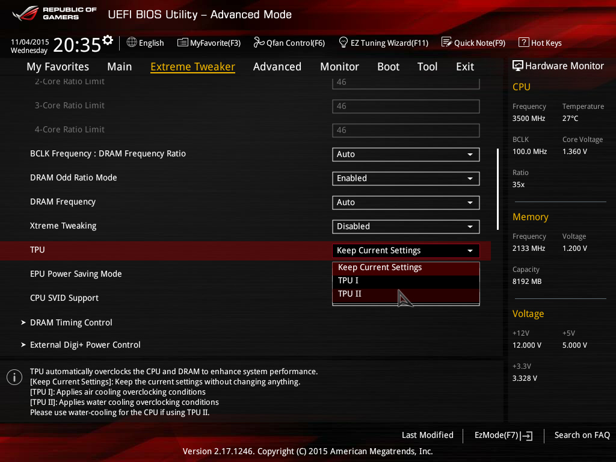Click the Quick Note pencil icon
This screenshot has width=616, height=462.
(447, 42)
